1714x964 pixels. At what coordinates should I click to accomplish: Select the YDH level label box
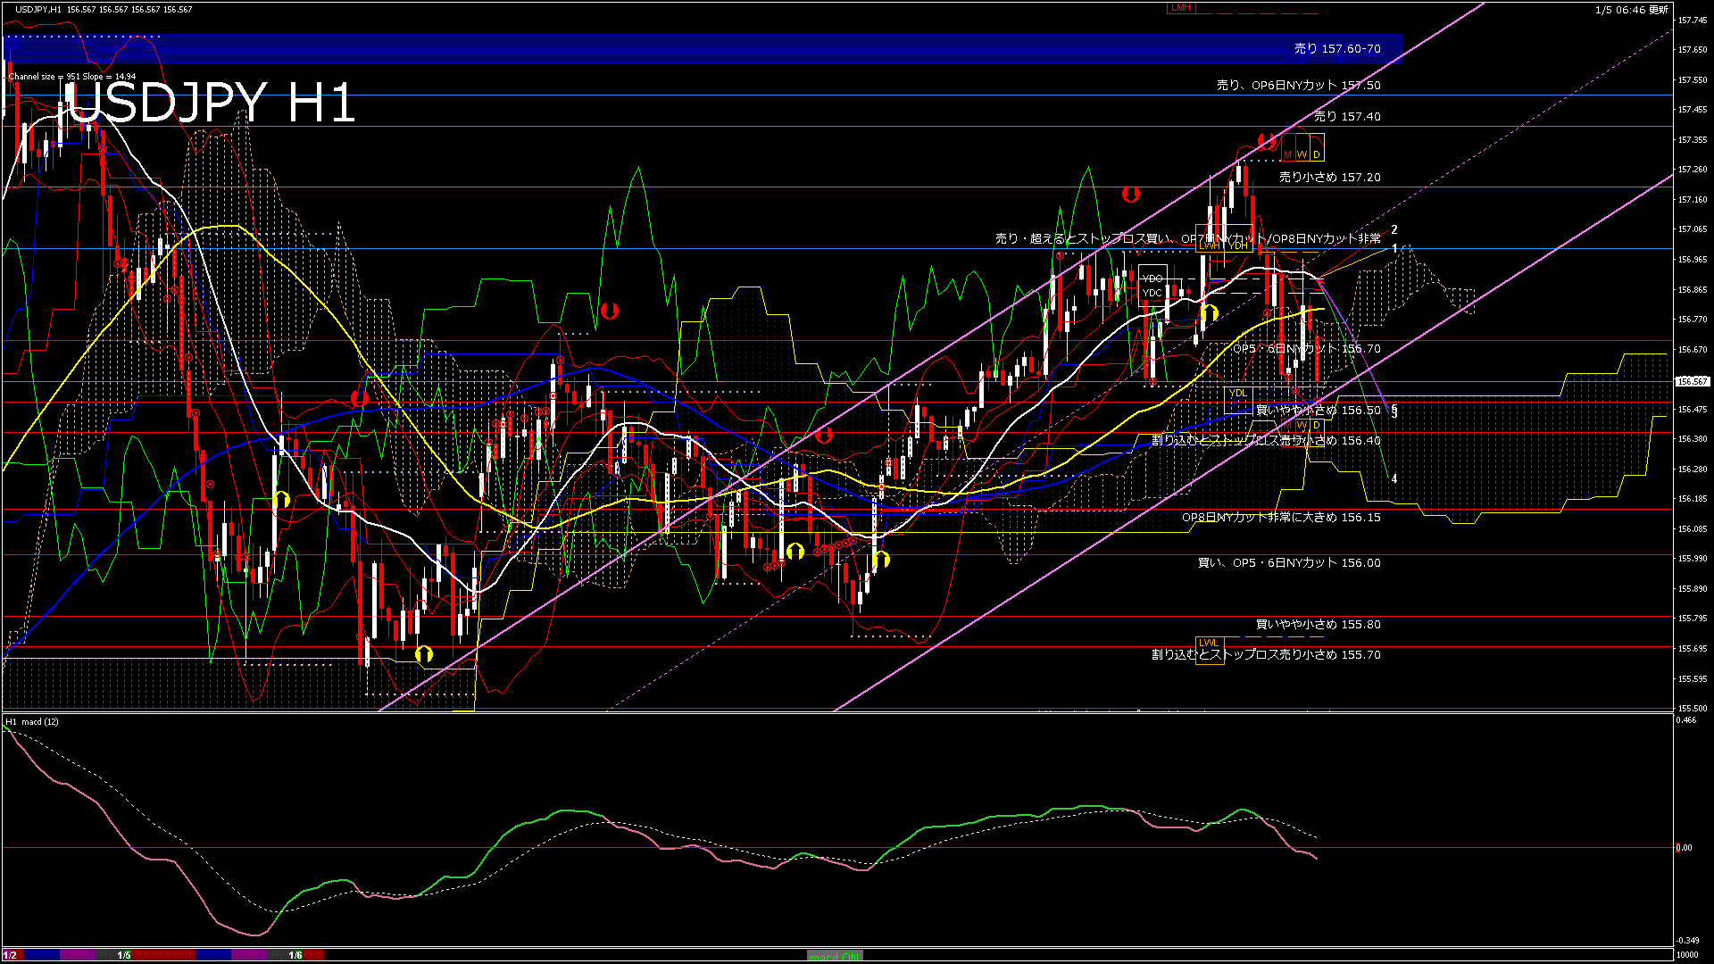point(1239,245)
